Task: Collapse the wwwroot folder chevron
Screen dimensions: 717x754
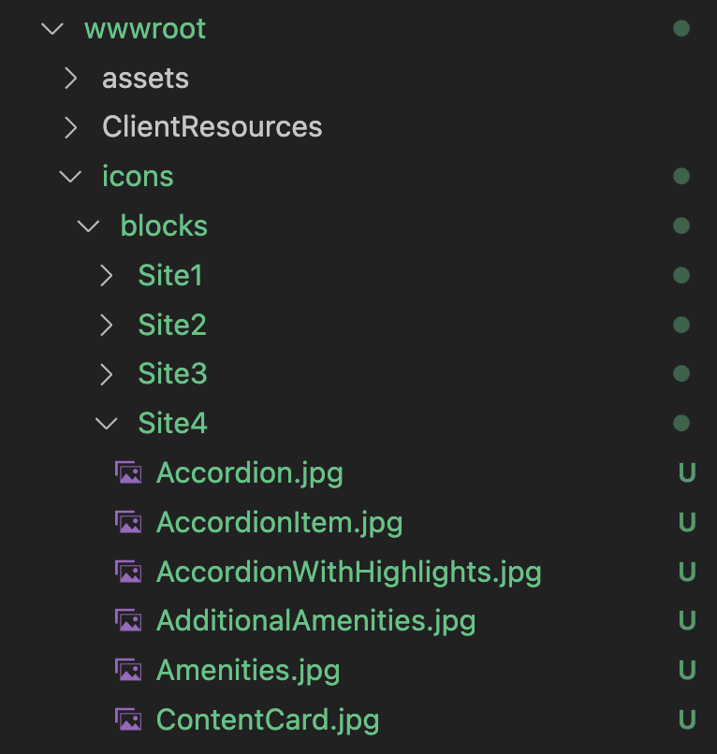Action: click(52, 29)
